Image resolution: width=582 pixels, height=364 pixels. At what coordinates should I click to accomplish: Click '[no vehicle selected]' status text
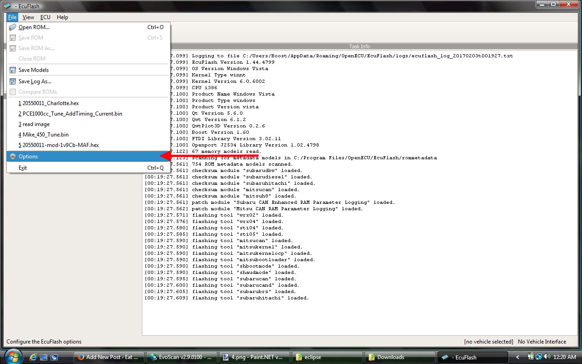click(488, 342)
